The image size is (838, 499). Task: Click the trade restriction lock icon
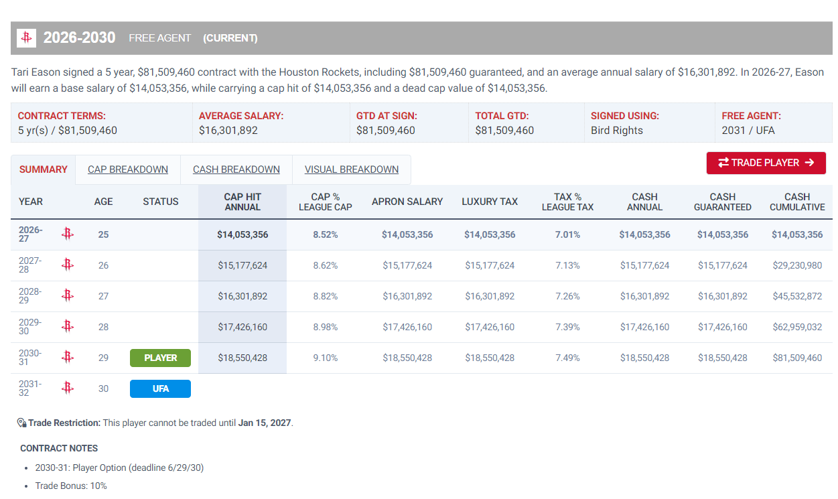21,423
